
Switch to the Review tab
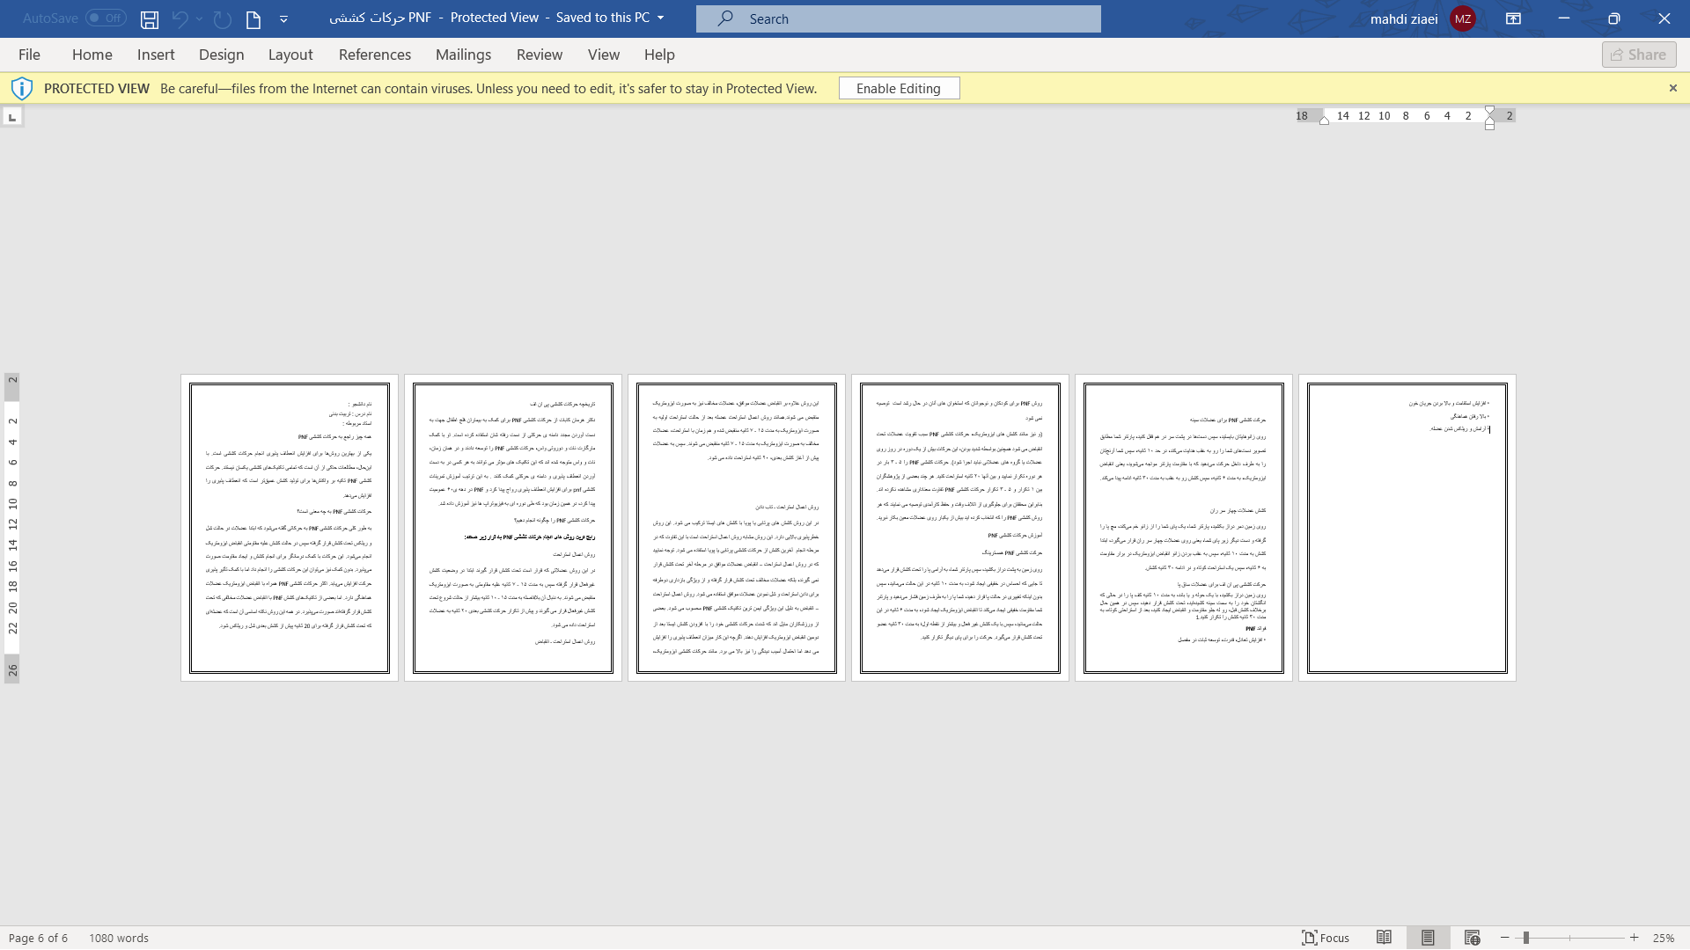coord(540,55)
